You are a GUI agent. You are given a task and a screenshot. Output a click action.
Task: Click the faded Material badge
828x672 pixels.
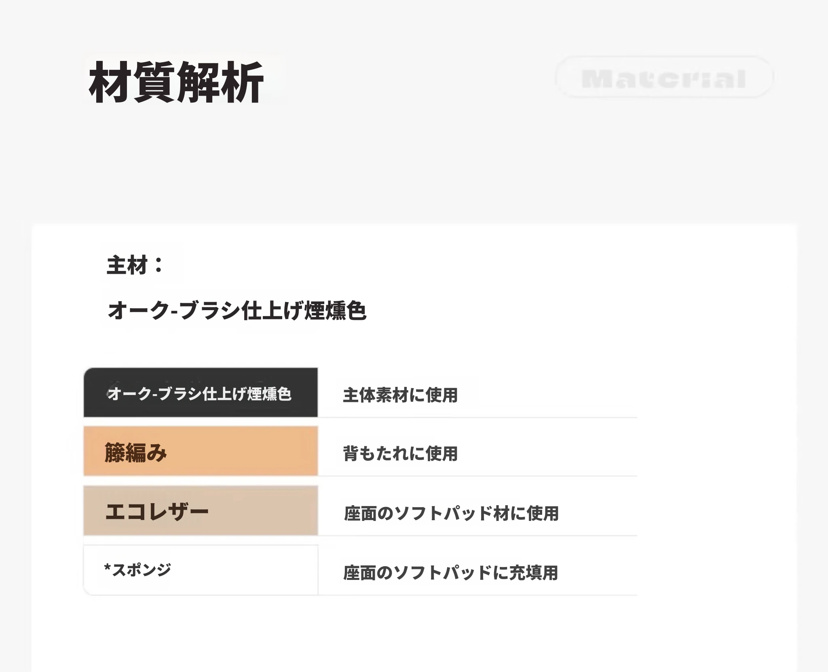coord(664,78)
